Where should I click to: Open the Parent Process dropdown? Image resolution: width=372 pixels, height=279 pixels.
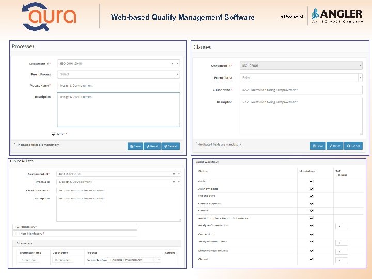tap(118, 74)
